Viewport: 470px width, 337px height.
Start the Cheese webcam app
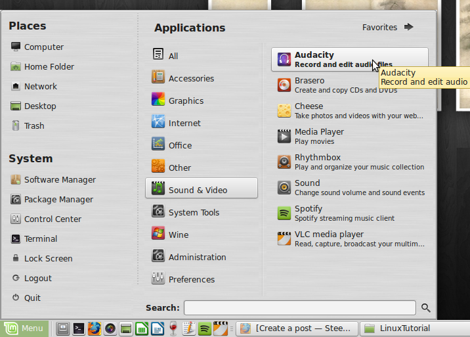pos(349,111)
